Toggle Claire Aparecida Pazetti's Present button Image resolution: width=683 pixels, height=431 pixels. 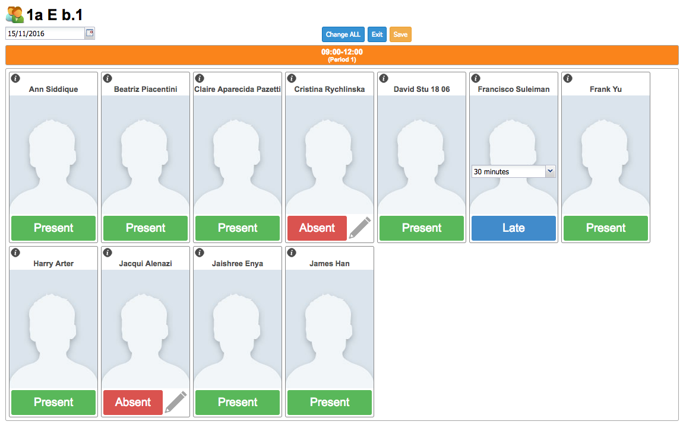click(x=237, y=228)
